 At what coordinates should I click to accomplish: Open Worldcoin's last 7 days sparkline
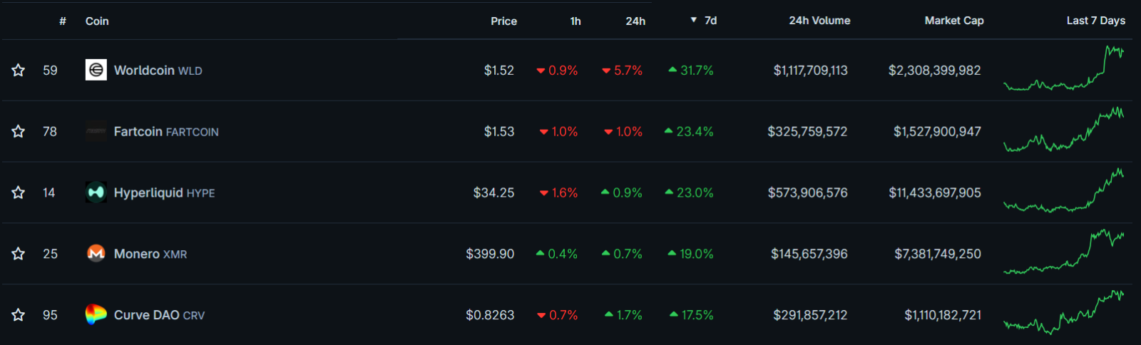point(1063,69)
